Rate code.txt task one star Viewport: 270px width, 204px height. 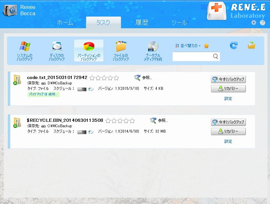(x=92, y=78)
